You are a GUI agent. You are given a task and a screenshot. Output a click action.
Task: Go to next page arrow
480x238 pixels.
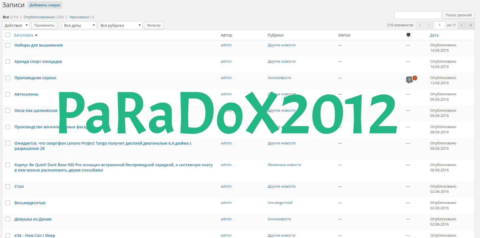pyautogui.click(x=462, y=25)
